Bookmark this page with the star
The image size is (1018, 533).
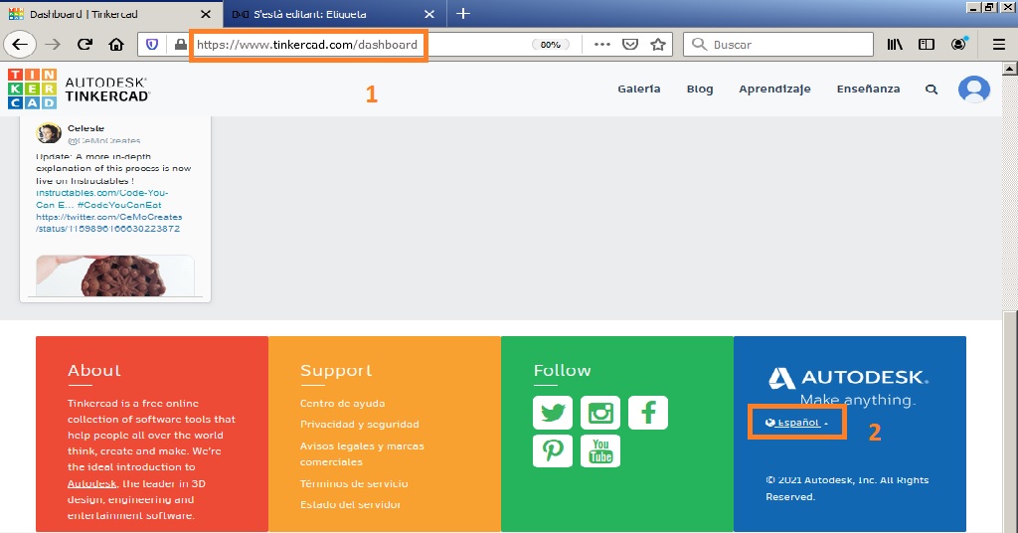(658, 44)
